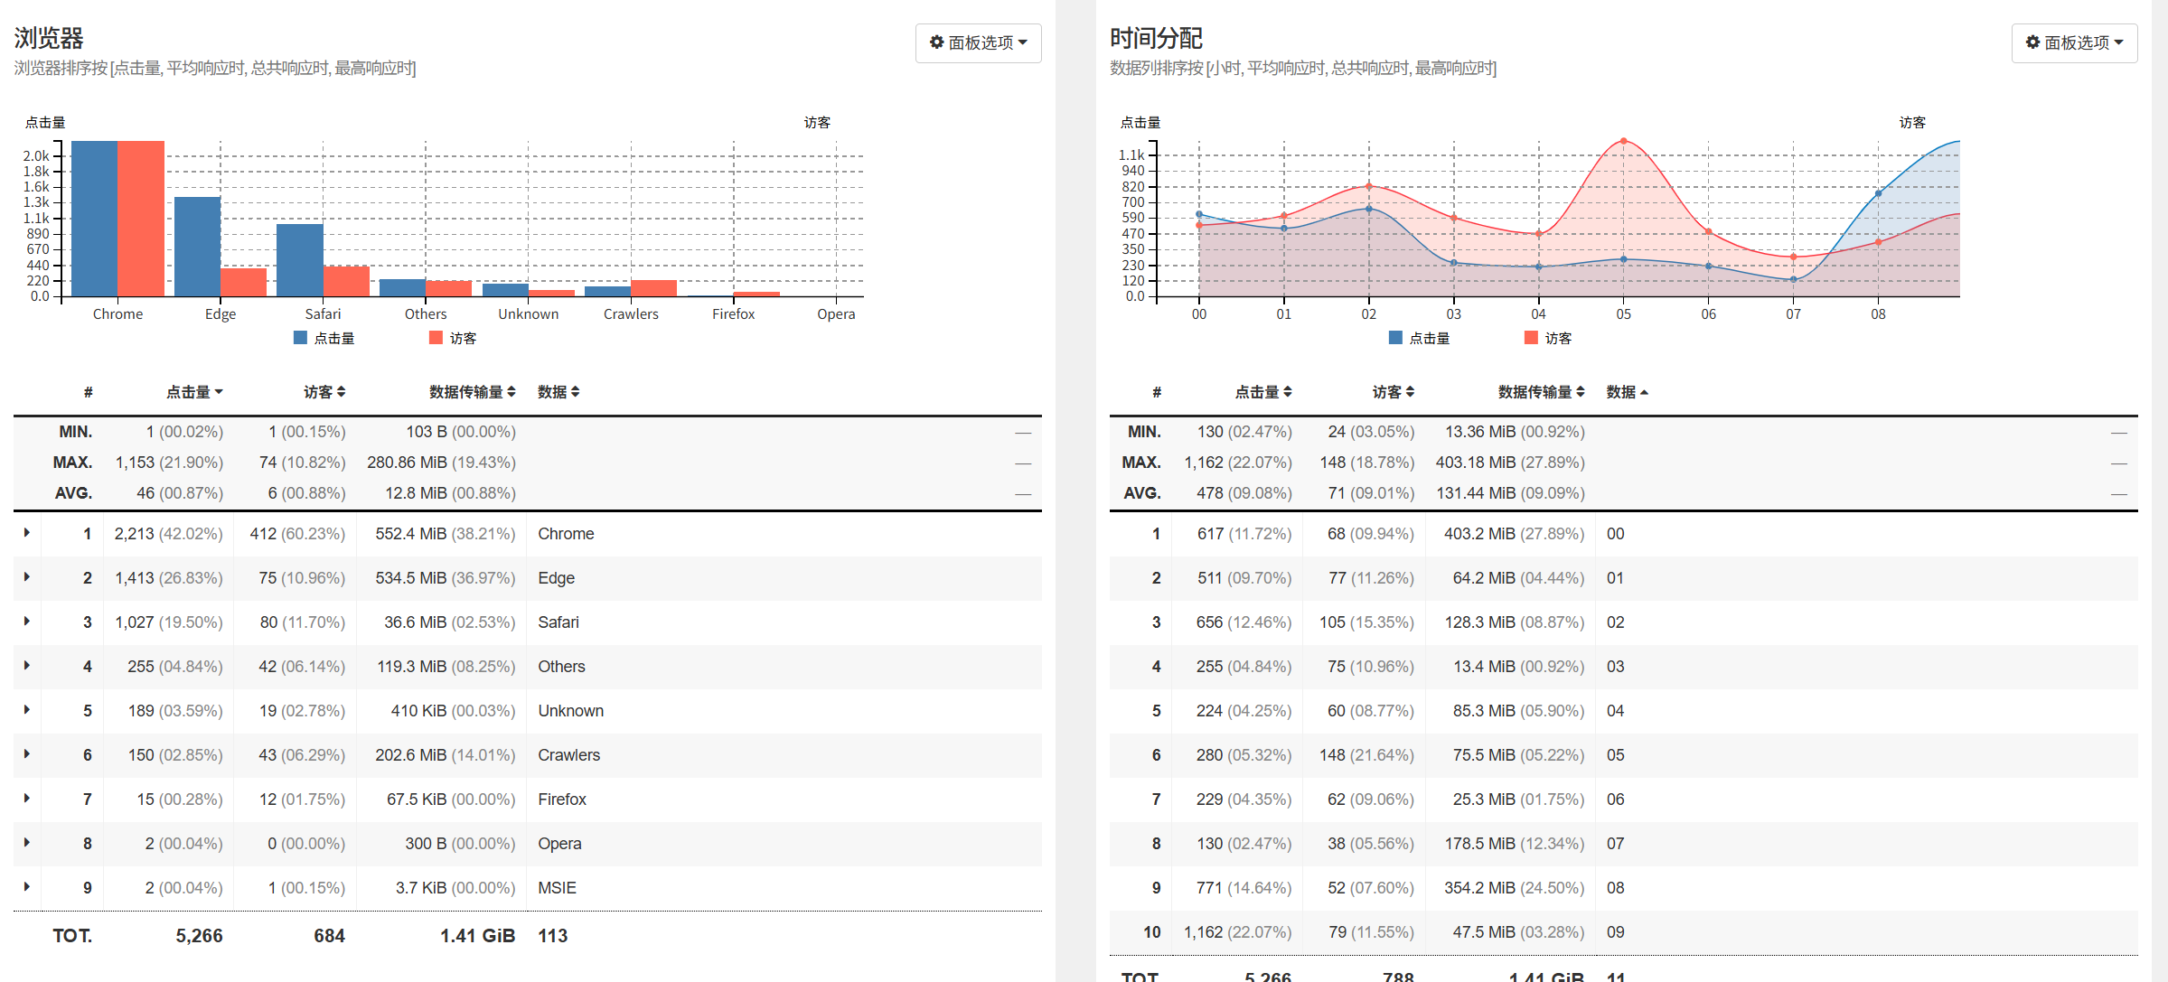Sort time table by 访客 column
The height and width of the screenshot is (982, 2168).
[x=1393, y=392]
